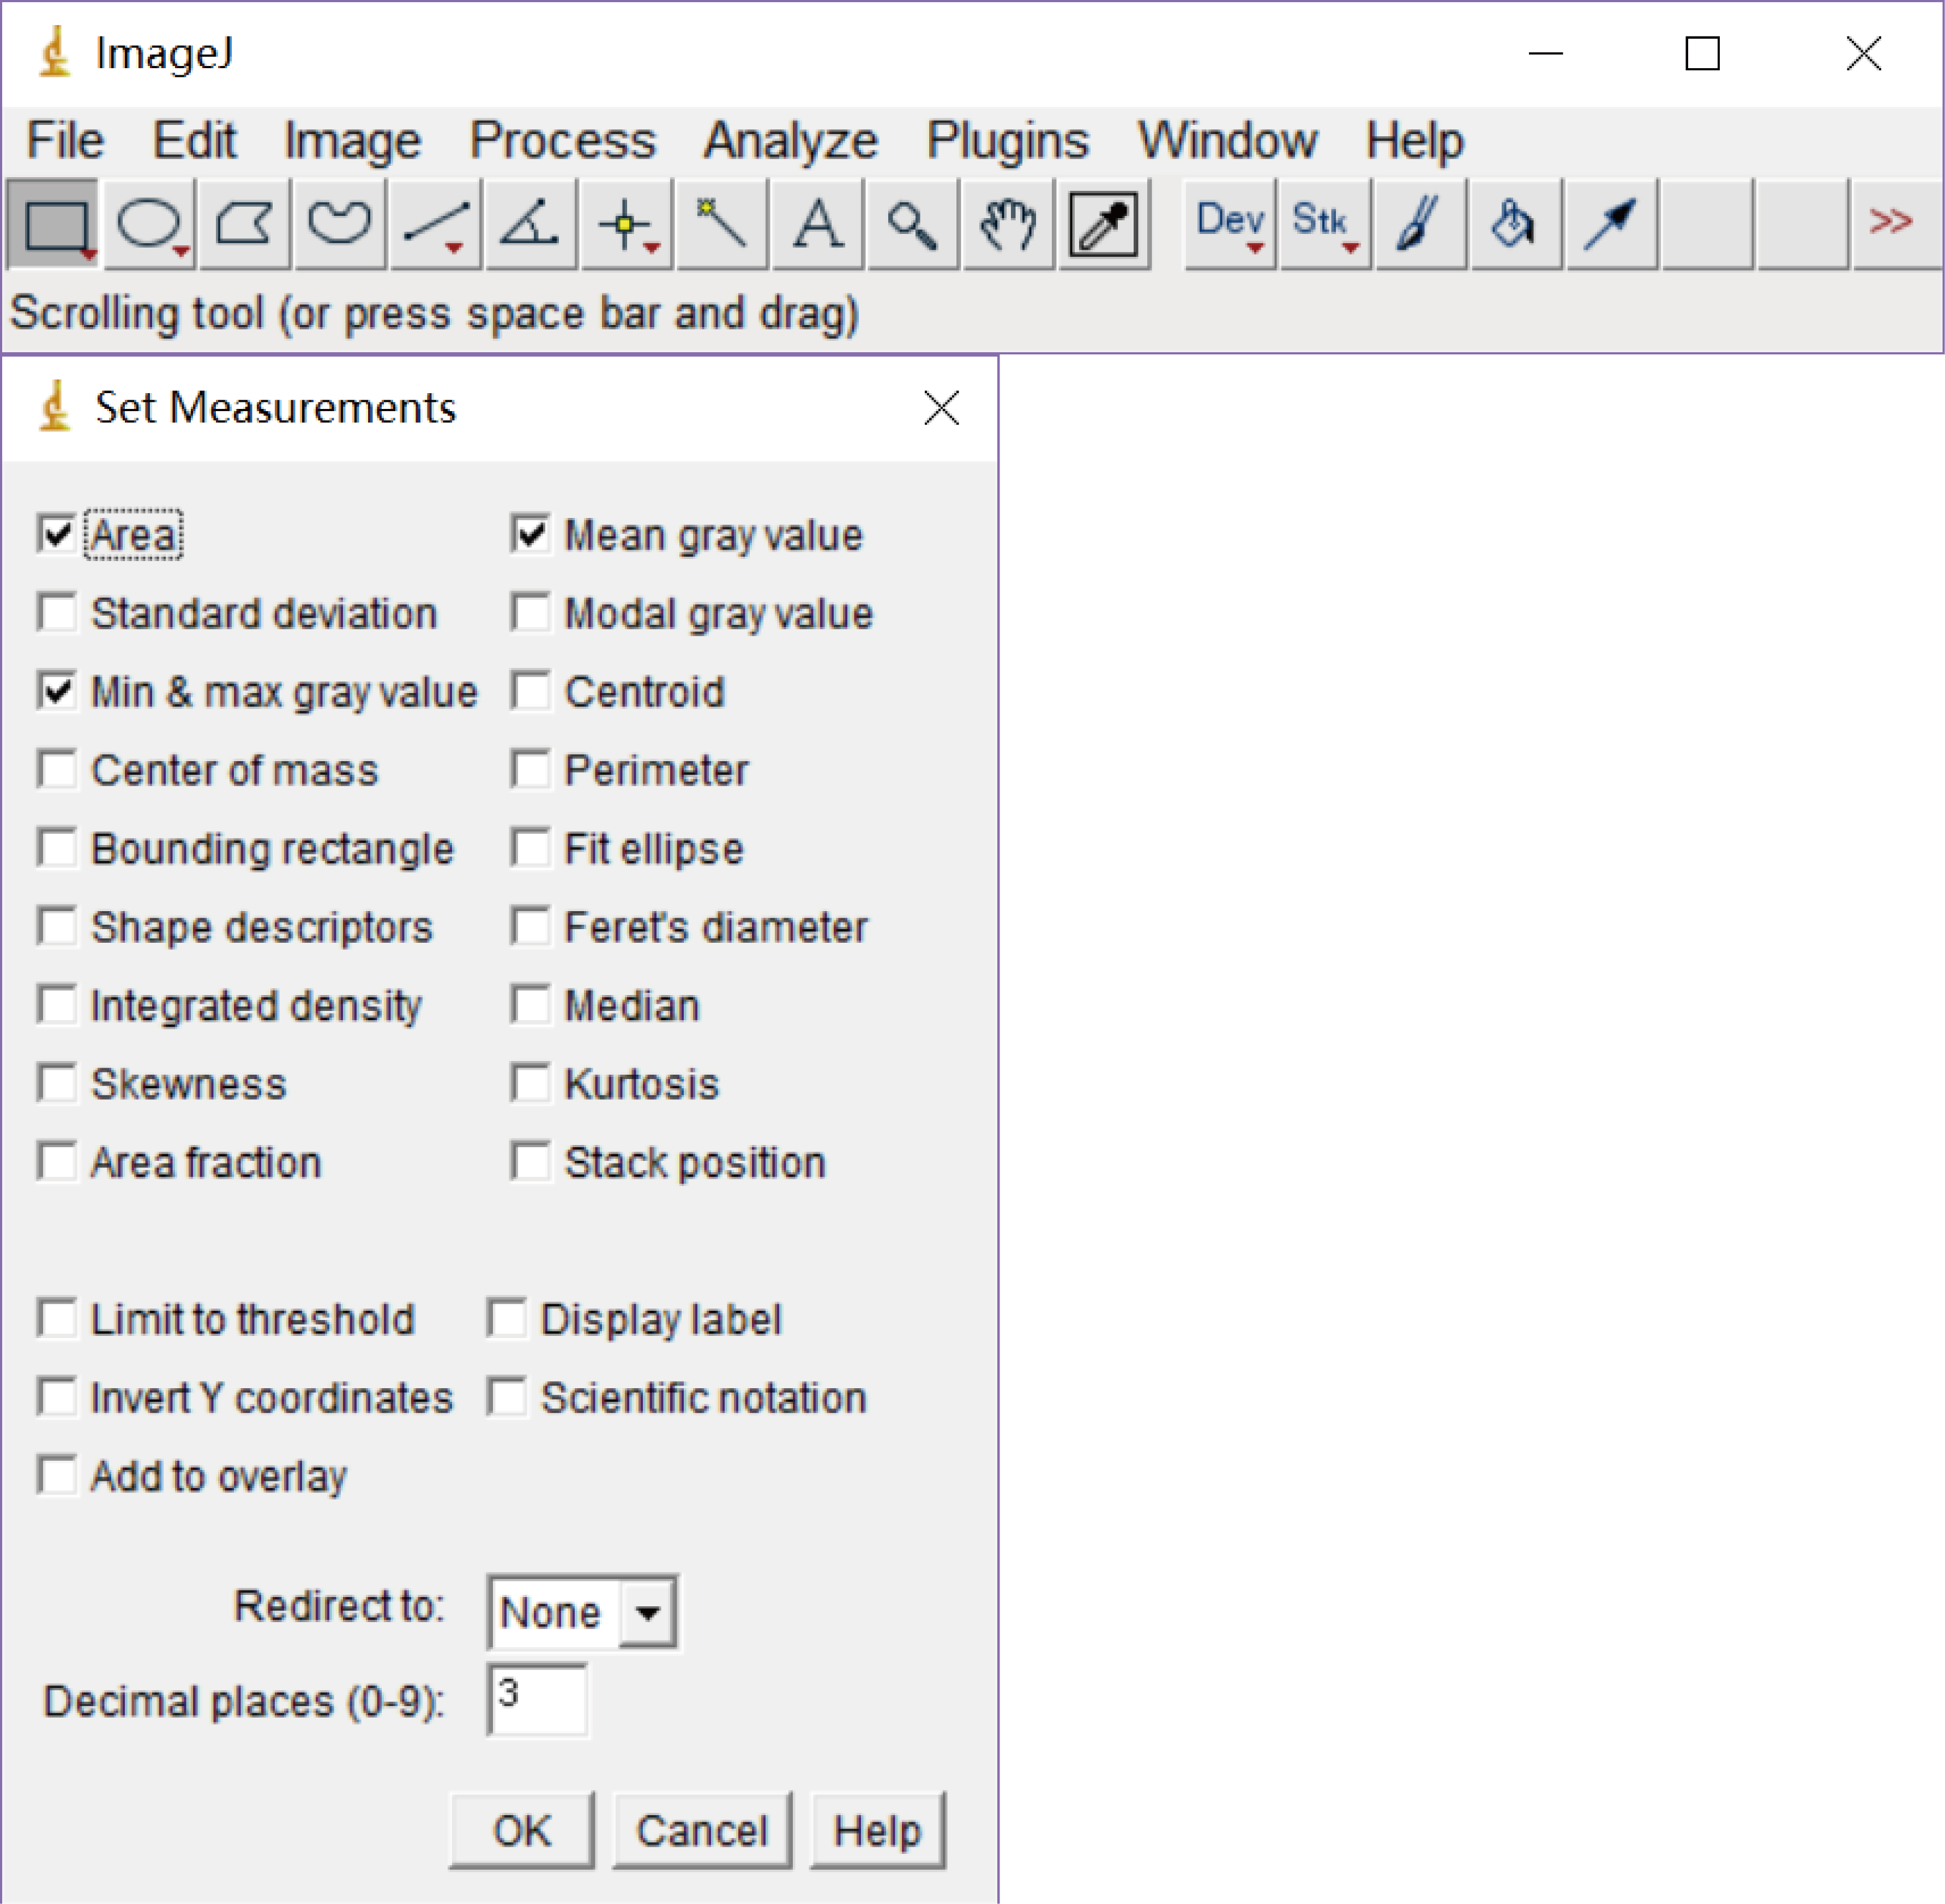Enable Kurtosis measurement
The height and width of the screenshot is (1904, 1945).
530,1084
